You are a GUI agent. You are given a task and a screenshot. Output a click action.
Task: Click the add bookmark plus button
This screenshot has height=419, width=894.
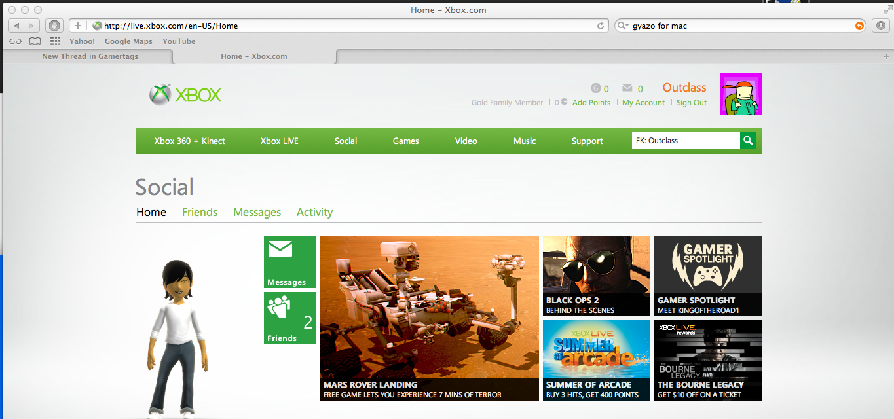coord(77,26)
